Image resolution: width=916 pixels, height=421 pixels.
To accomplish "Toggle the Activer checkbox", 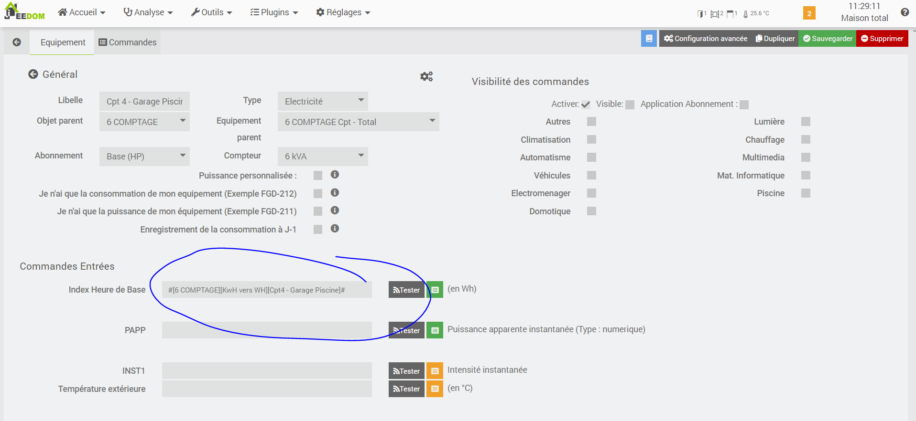I will [586, 105].
